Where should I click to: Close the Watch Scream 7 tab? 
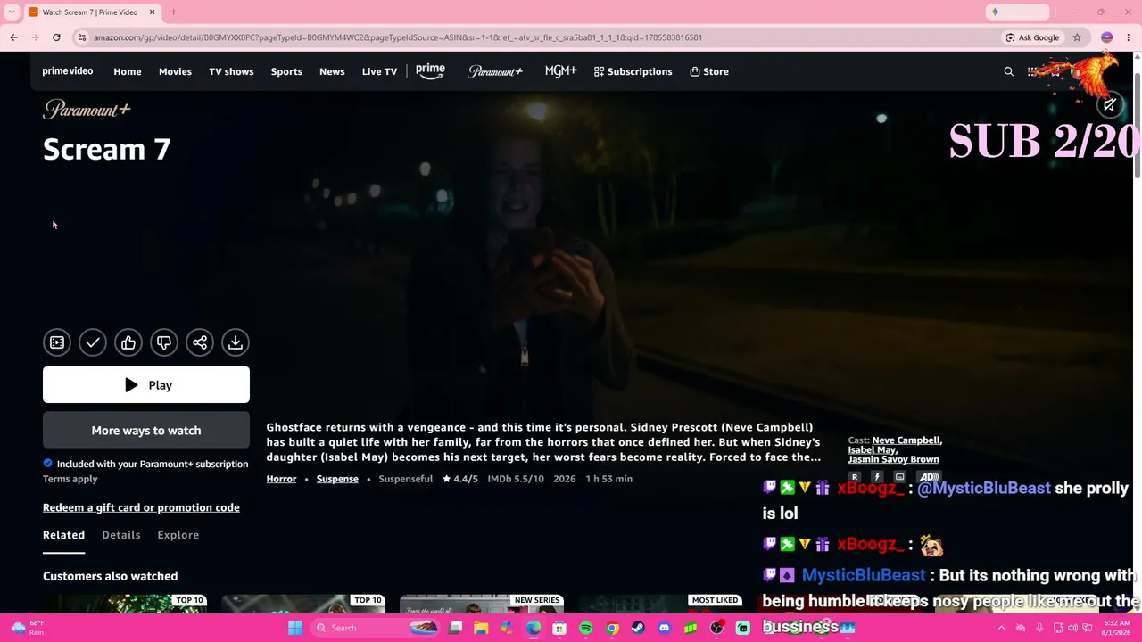coord(152,12)
